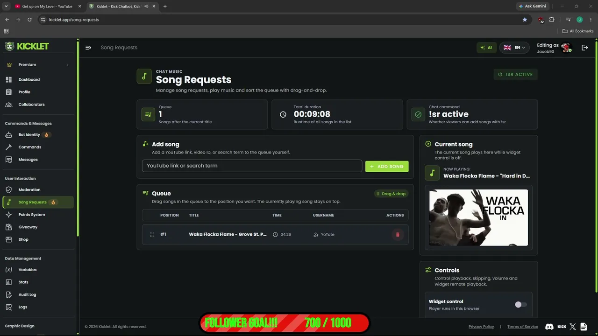Open the Audit Log page
Viewport: 598px width, 336px height.
(27, 294)
